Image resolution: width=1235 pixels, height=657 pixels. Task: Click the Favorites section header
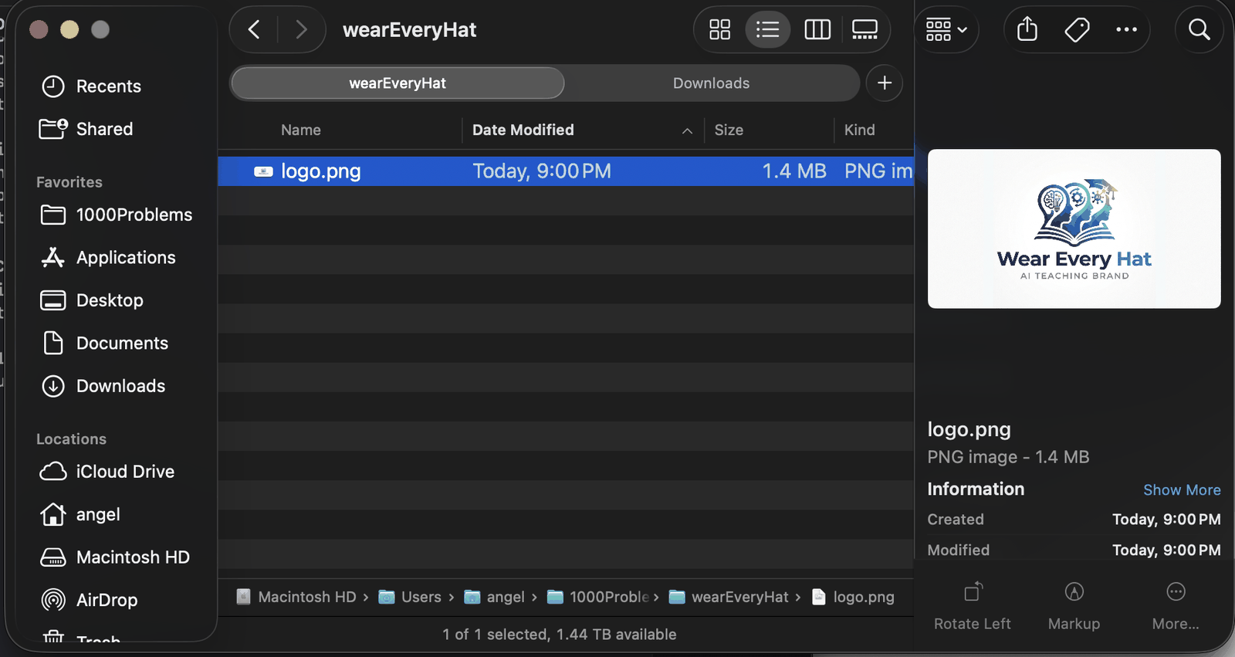tap(69, 182)
